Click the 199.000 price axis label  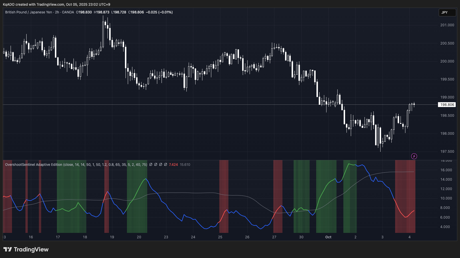(447, 97)
